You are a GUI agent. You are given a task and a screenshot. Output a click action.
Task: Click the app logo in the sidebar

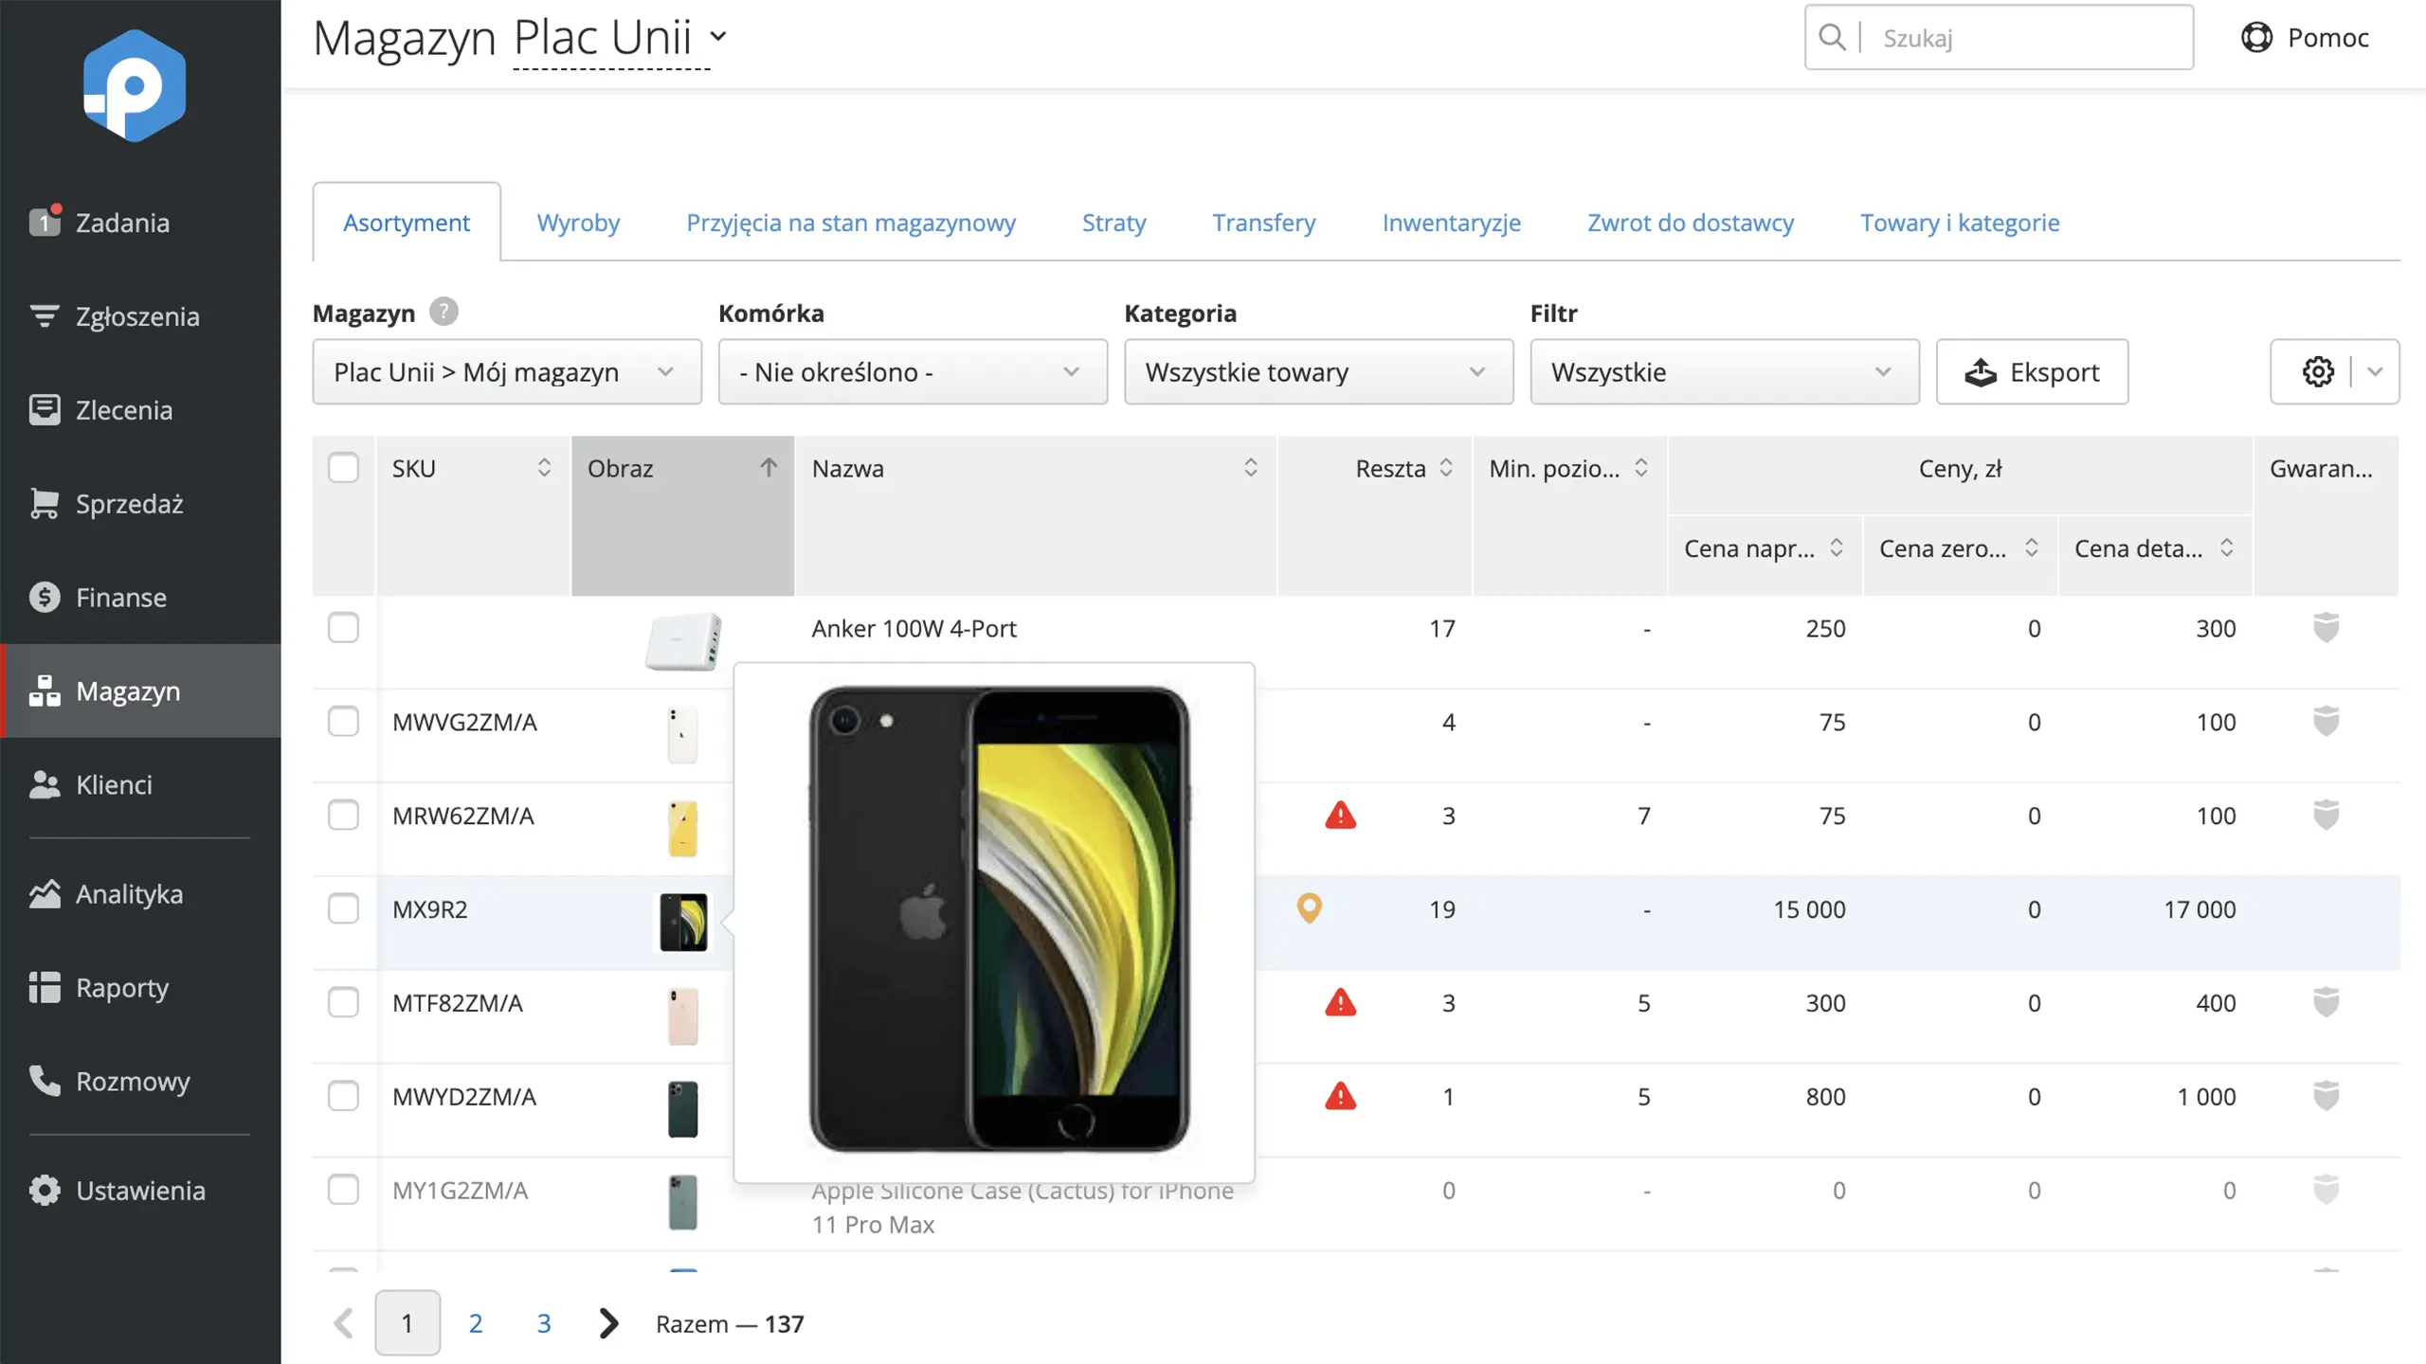click(135, 86)
